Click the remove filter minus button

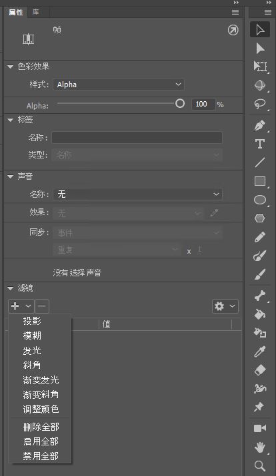42,306
